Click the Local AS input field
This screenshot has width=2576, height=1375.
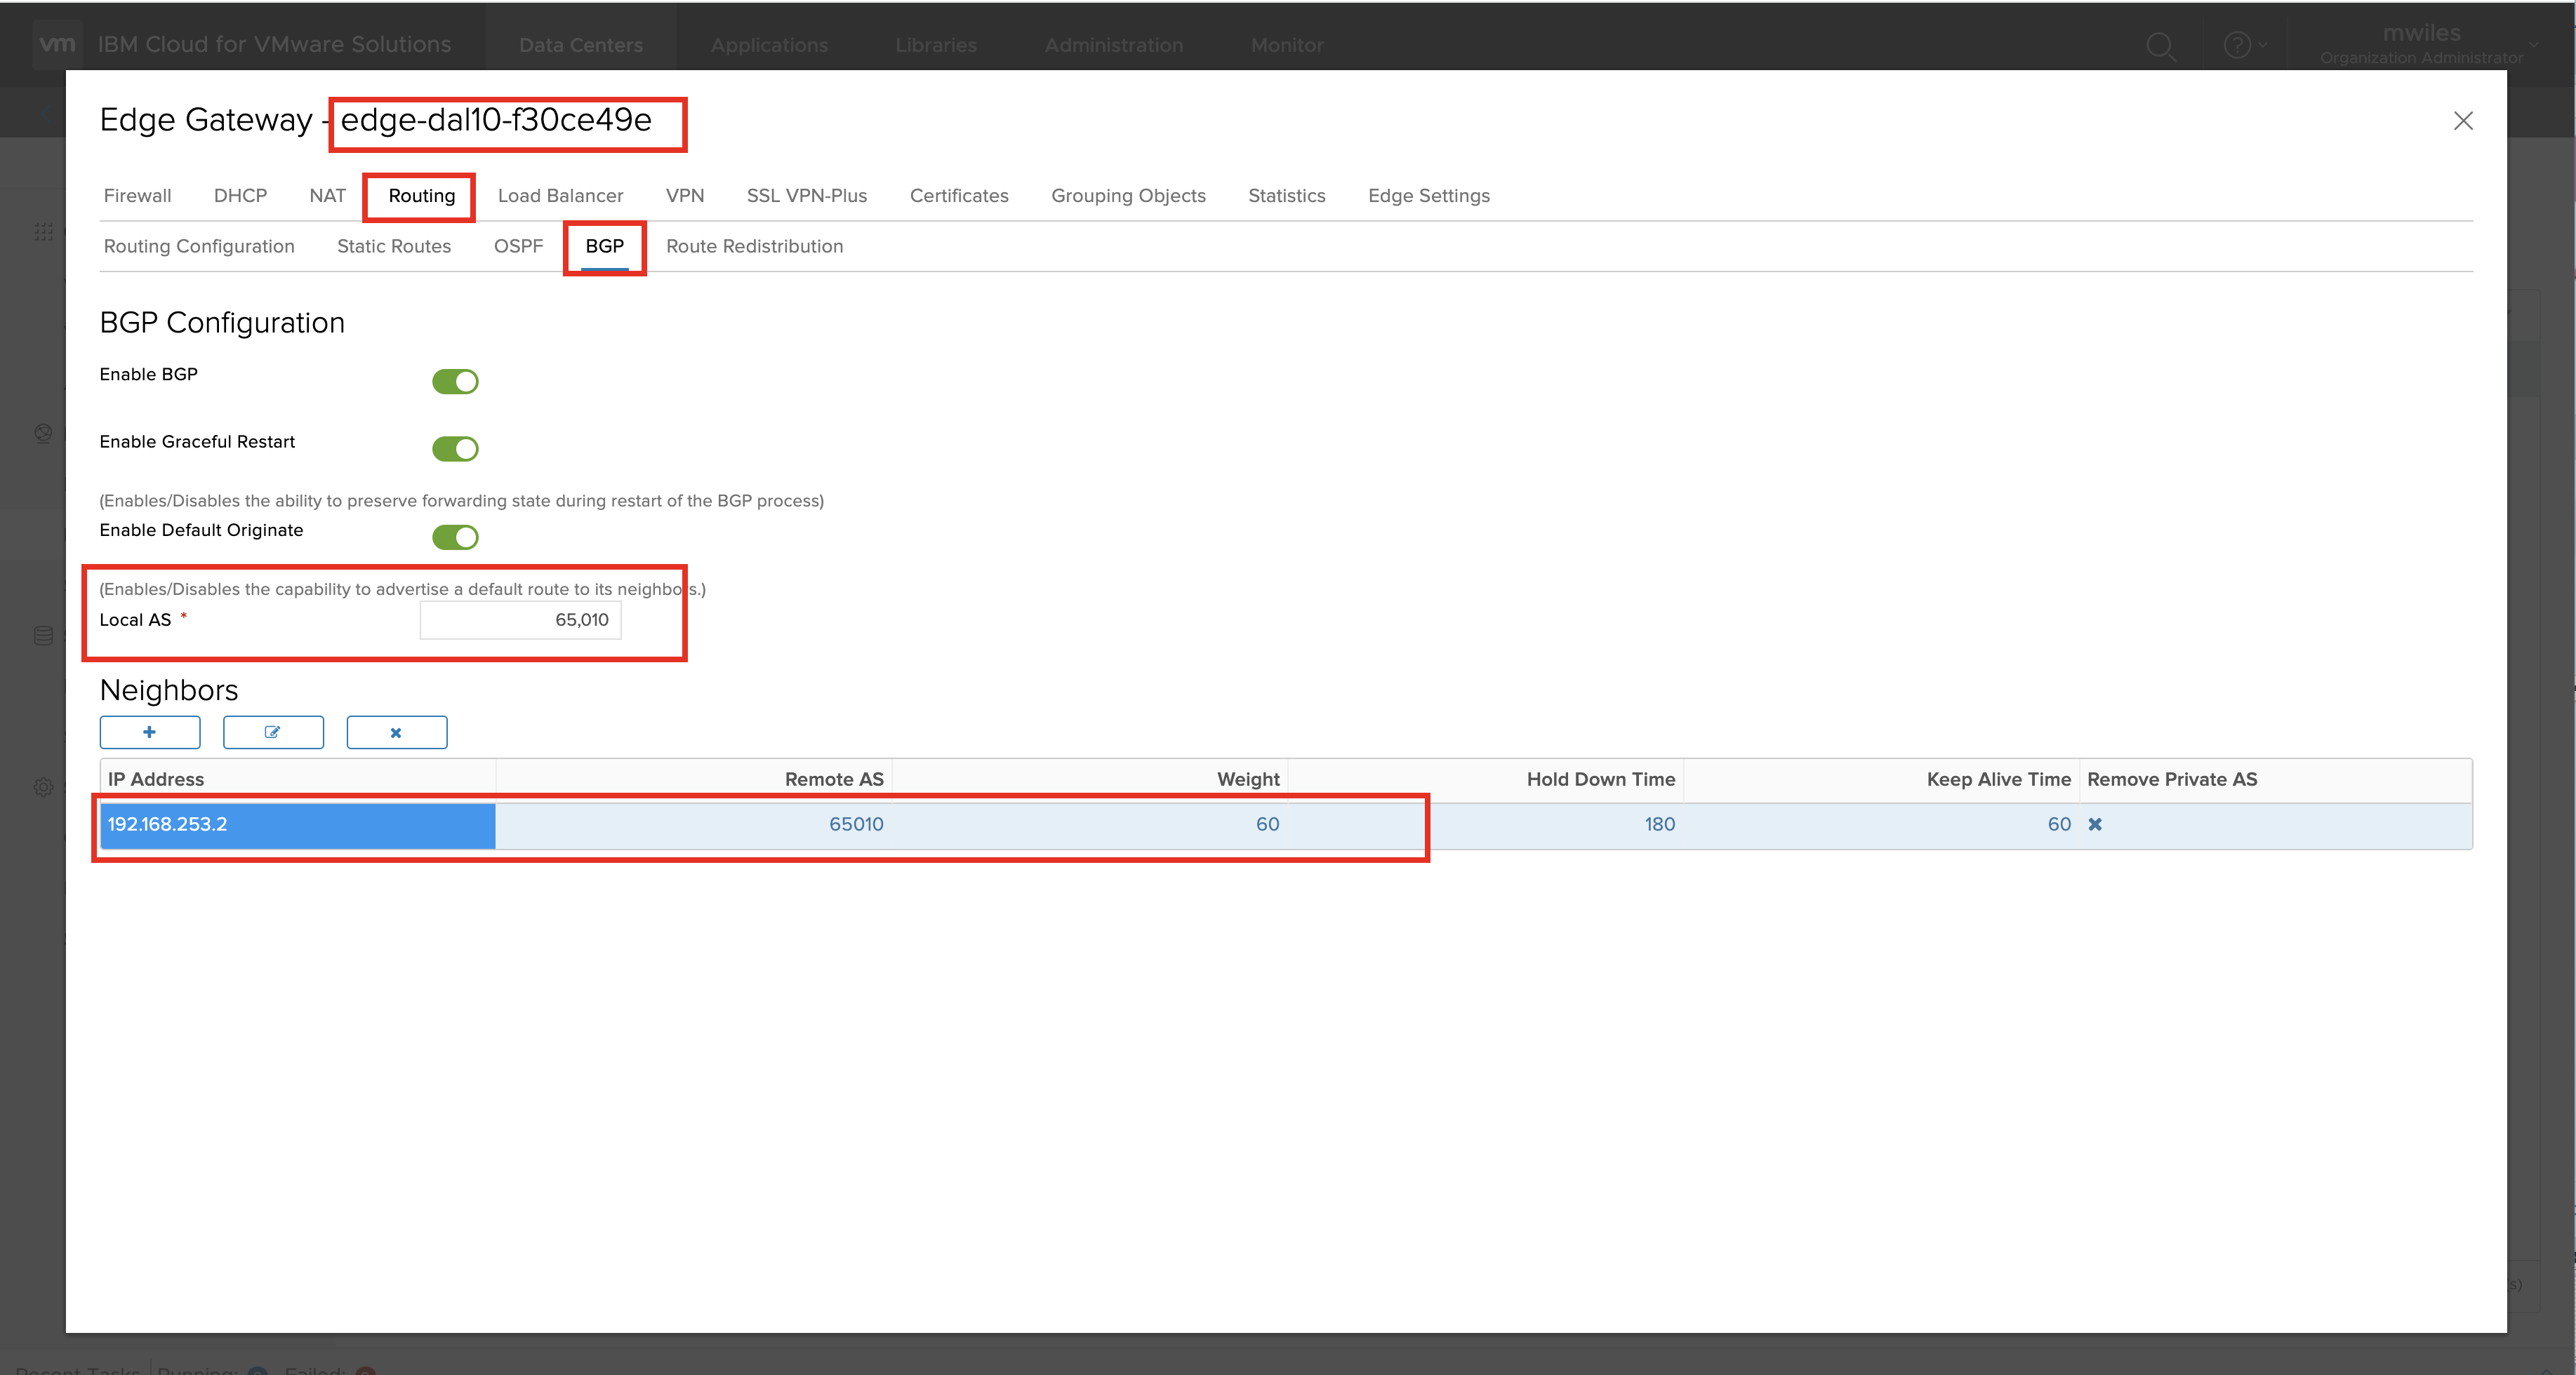(x=520, y=619)
